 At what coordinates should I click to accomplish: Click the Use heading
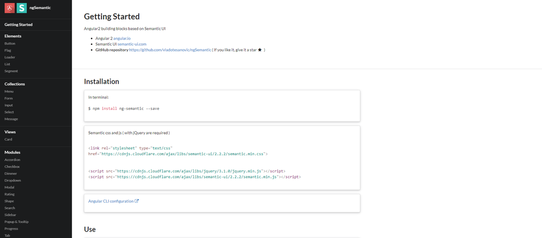coord(90,229)
